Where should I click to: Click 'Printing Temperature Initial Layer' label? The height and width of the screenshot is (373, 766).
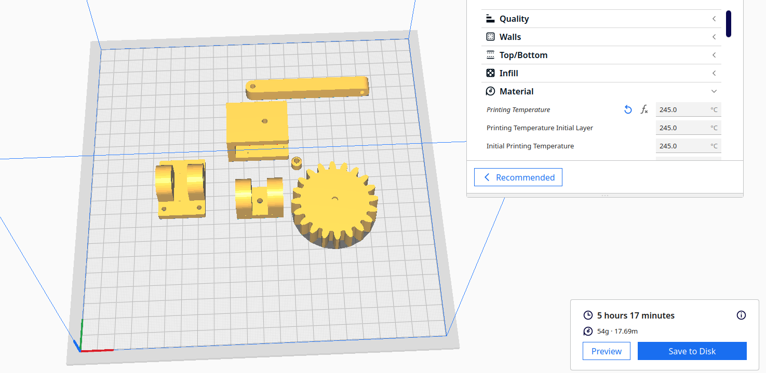540,128
